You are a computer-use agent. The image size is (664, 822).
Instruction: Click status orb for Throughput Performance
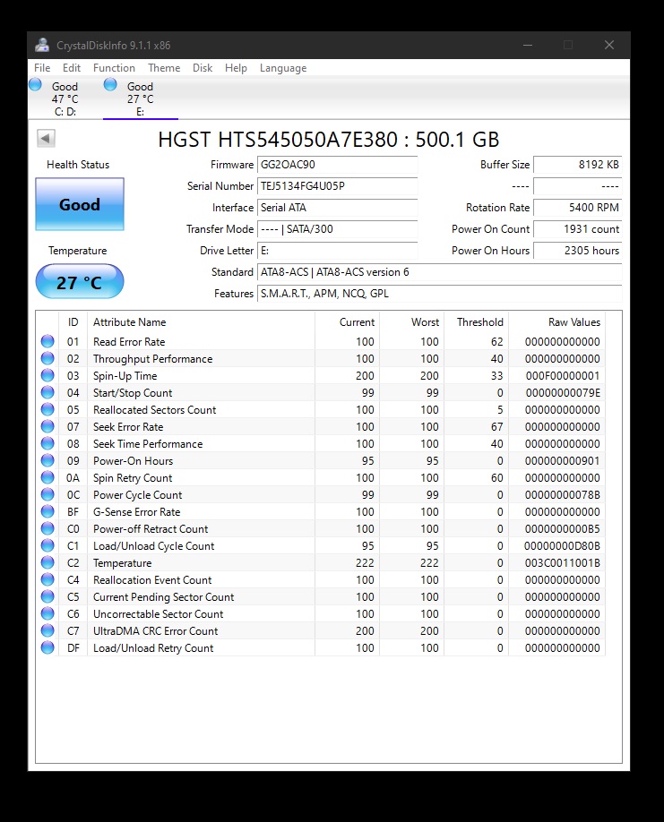pos(47,358)
